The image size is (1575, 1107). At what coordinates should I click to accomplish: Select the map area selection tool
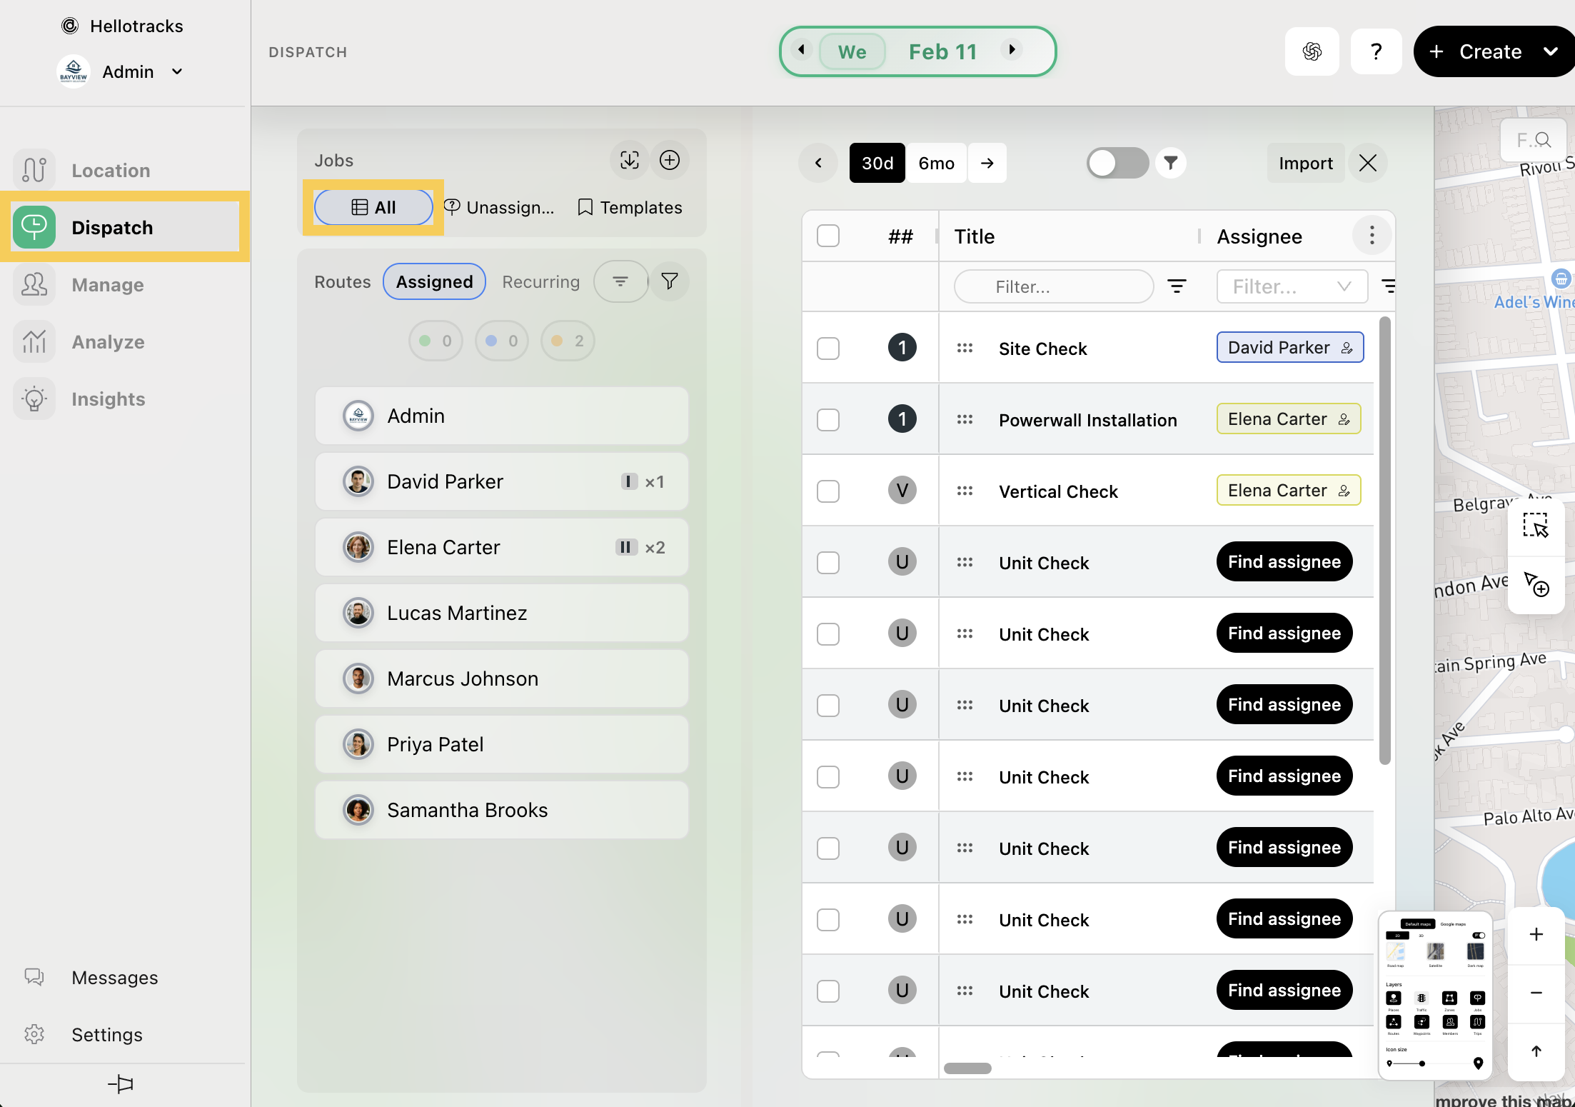1535,526
